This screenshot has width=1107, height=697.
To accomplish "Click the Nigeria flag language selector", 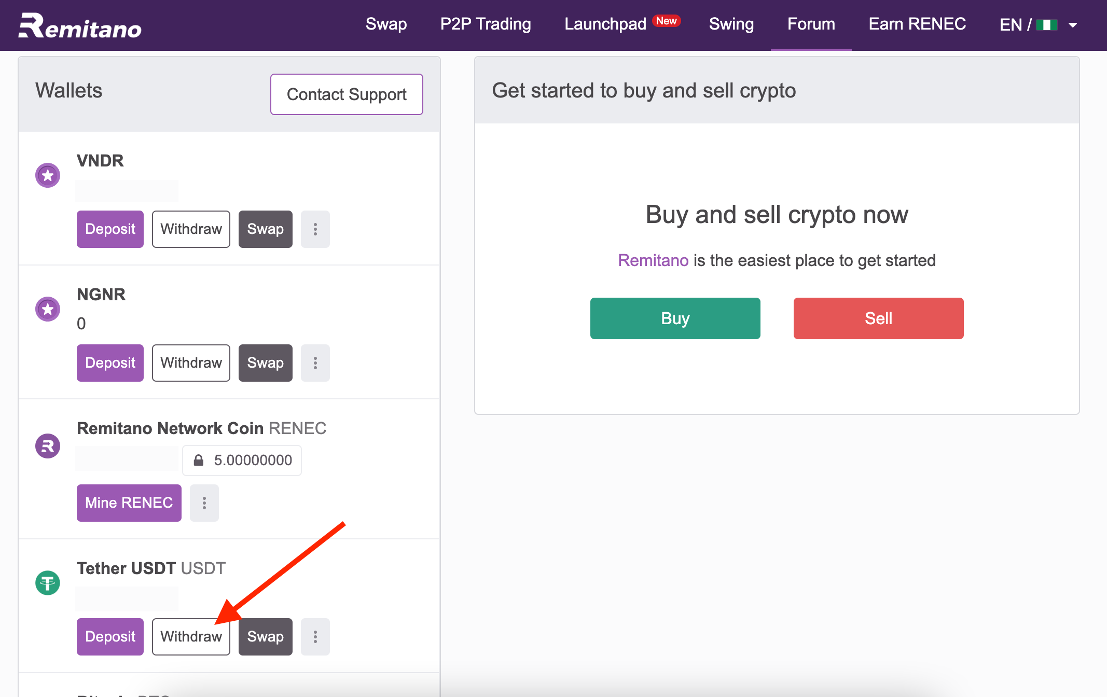I will [1047, 25].
